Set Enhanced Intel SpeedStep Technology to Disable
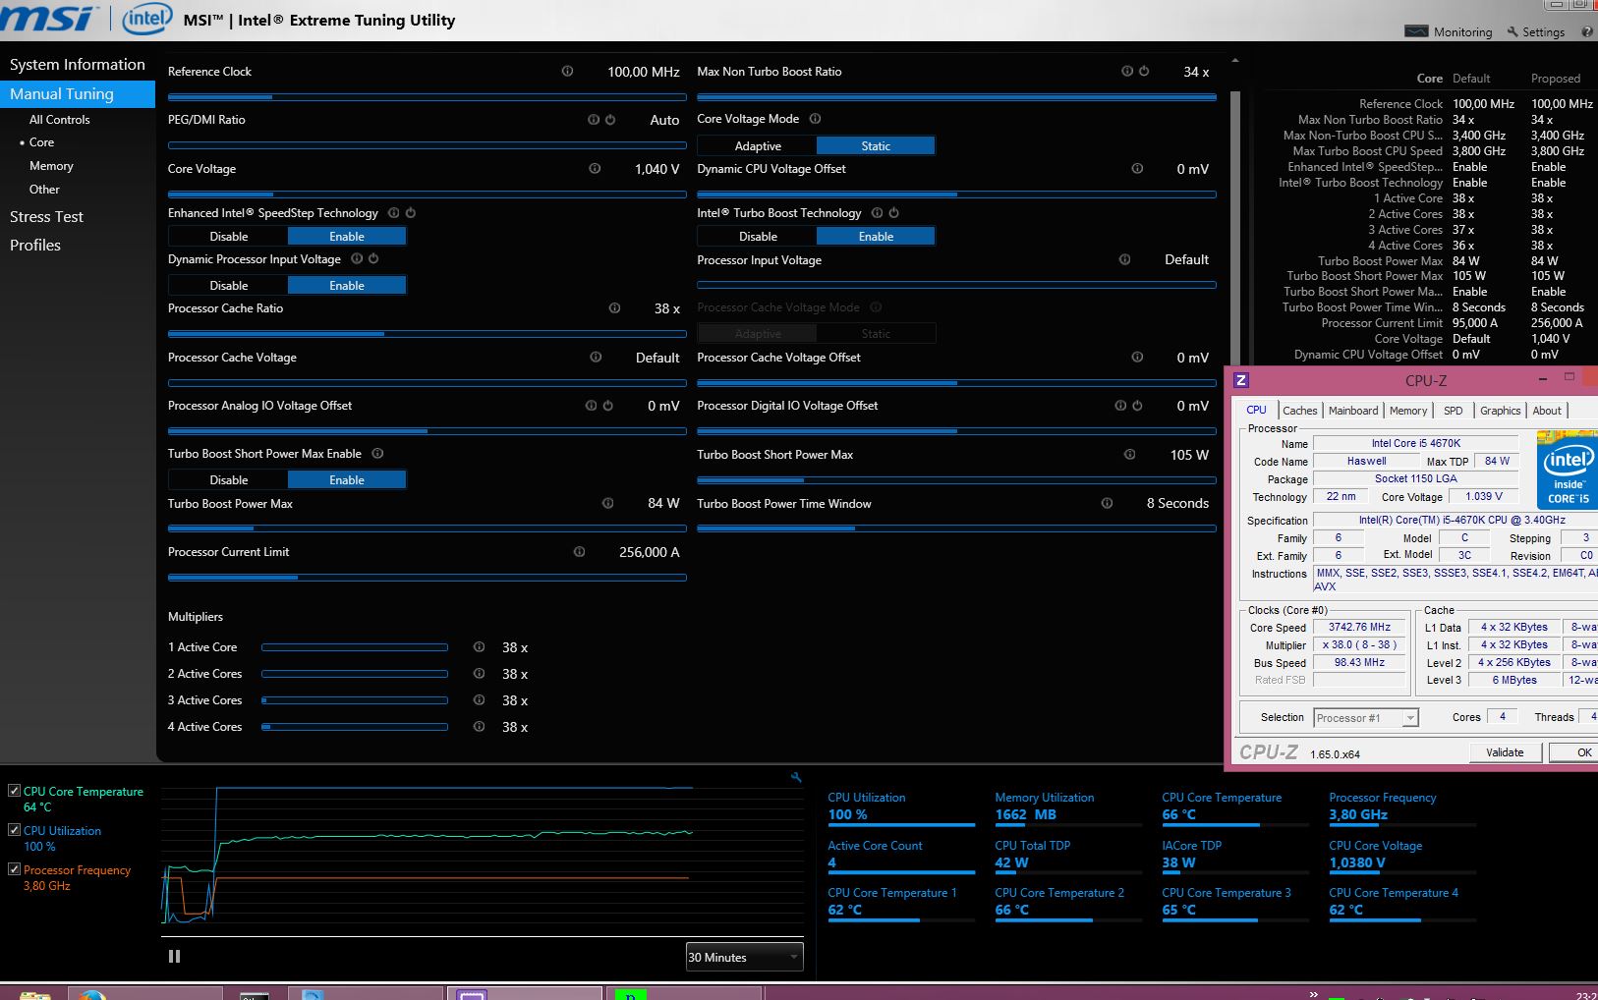This screenshot has width=1598, height=1000. click(x=228, y=236)
